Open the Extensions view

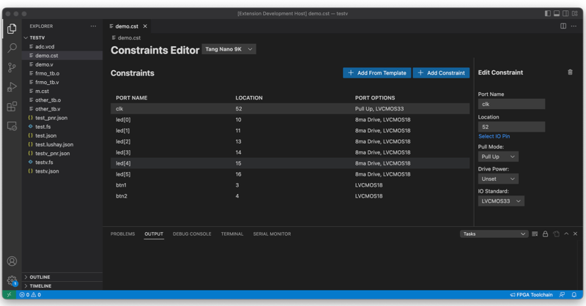[12, 106]
